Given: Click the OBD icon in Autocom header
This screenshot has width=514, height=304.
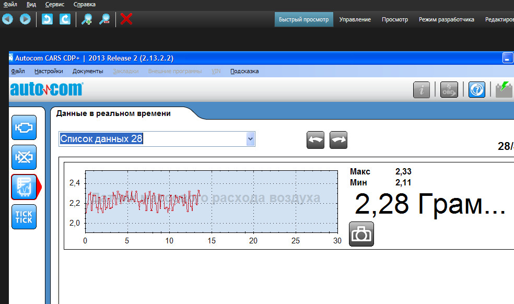Looking at the screenshot, I should coord(449,90).
